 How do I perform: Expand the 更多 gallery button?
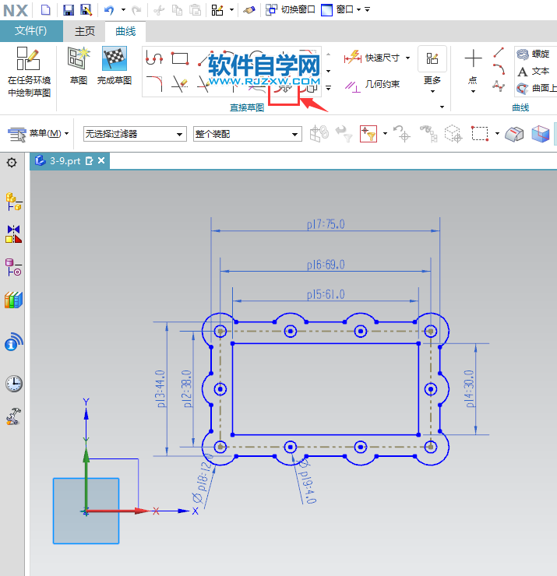click(432, 66)
